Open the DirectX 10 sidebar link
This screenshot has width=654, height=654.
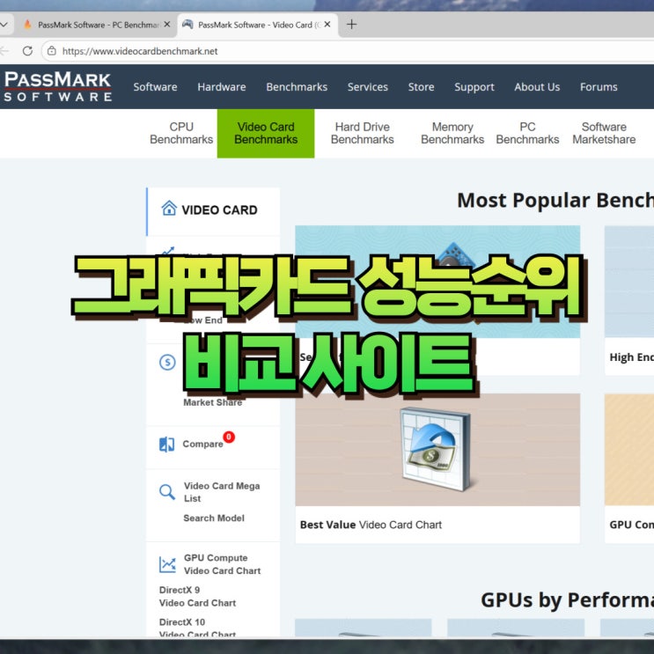197,628
